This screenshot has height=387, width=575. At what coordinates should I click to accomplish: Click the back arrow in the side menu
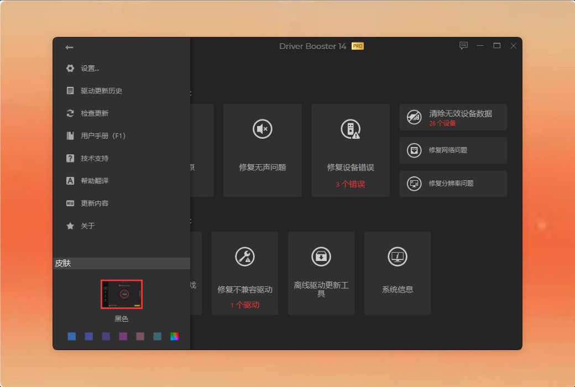(69, 48)
